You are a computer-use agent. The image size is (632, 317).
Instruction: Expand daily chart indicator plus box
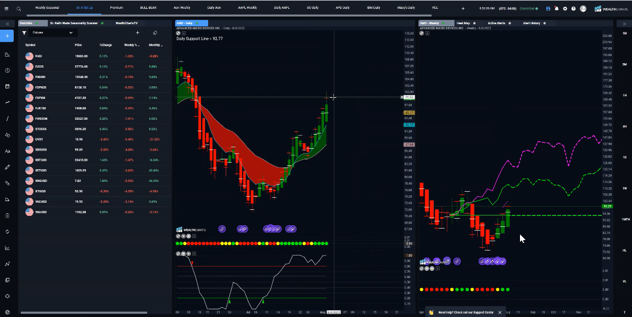coord(184,33)
